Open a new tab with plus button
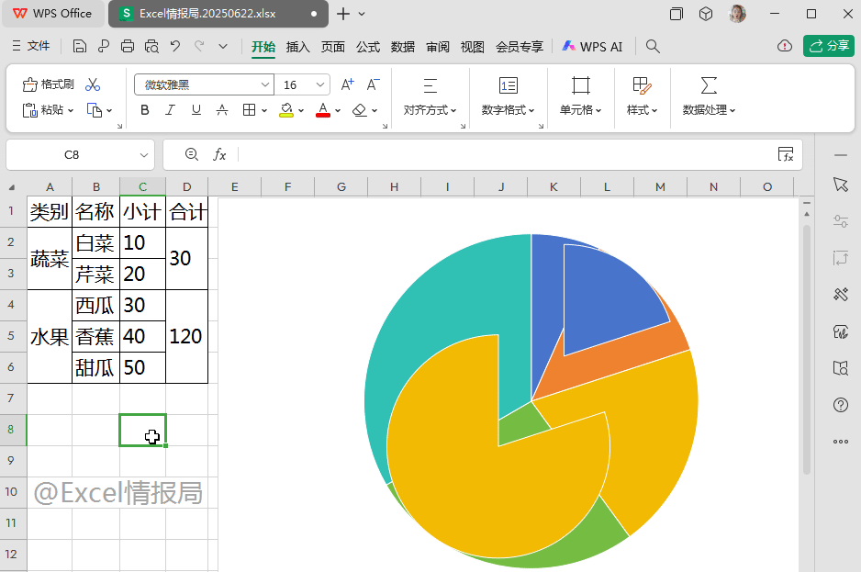This screenshot has height=572, width=861. pyautogui.click(x=343, y=14)
